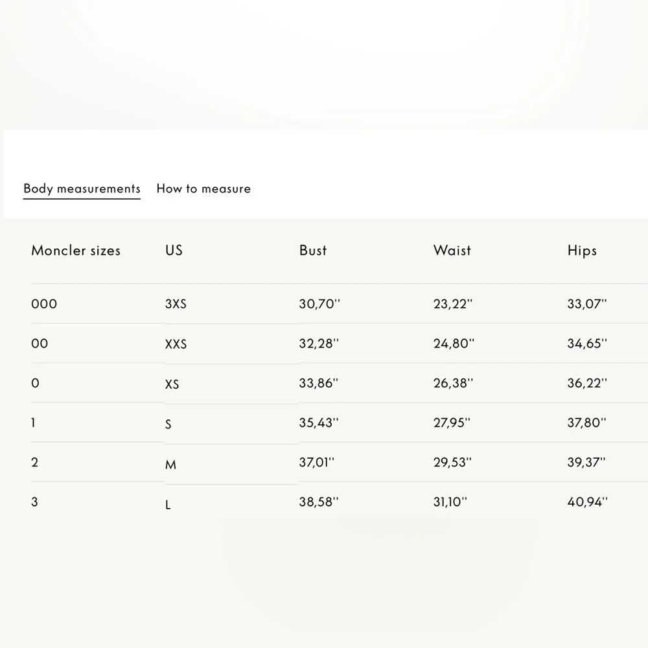Click the waist value 24,80''
The image size is (648, 648).
(454, 343)
